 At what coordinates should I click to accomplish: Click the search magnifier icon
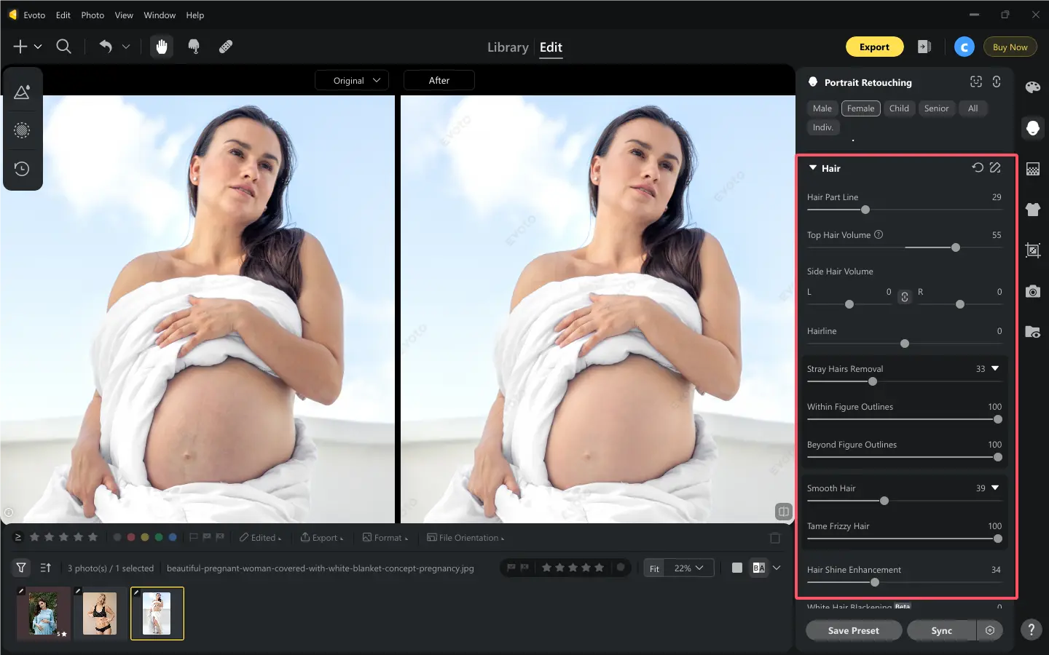[64, 47]
